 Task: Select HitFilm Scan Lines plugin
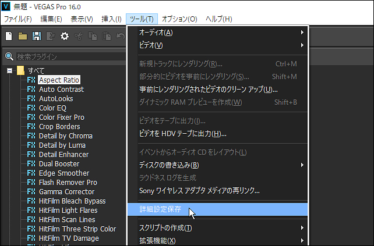pos(67,219)
